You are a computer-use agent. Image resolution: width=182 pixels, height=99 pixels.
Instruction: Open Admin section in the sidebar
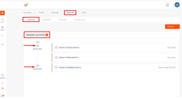pyautogui.click(x=2, y=28)
